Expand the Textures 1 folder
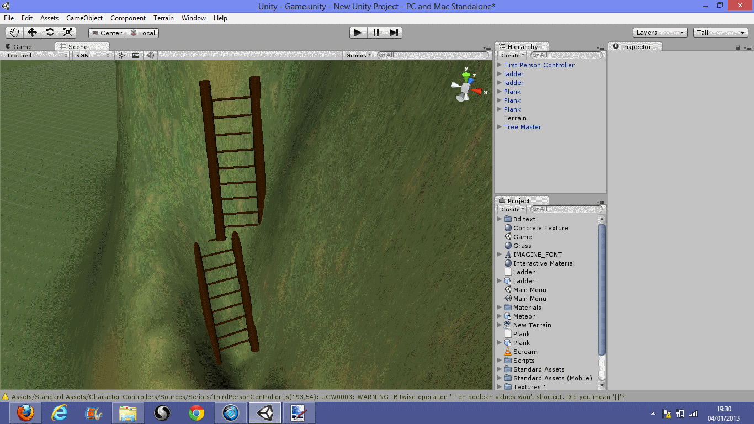 (500, 387)
